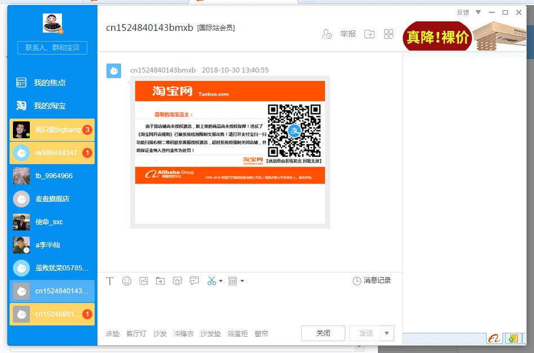Select the cn1524840143 conversation in sidebar
Image resolution: width=534 pixels, height=353 pixels.
[52, 291]
